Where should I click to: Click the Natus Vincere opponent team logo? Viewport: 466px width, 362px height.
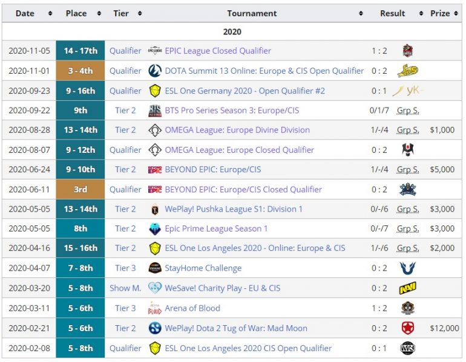pos(407,288)
